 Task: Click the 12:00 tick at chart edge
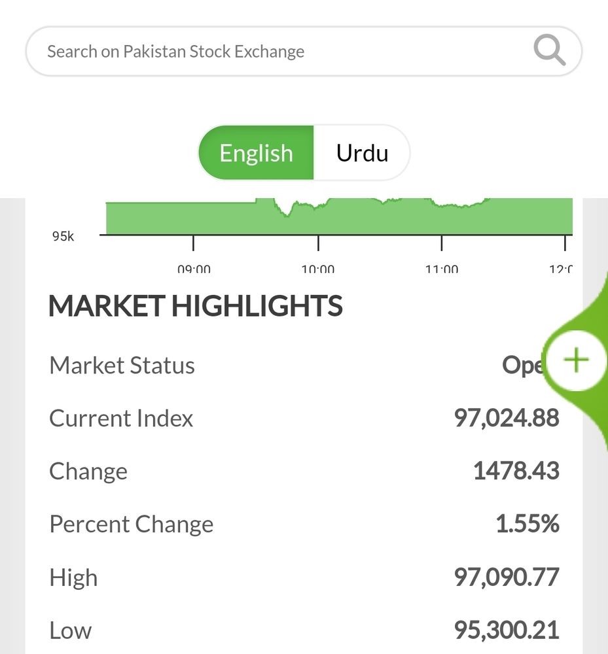click(561, 269)
